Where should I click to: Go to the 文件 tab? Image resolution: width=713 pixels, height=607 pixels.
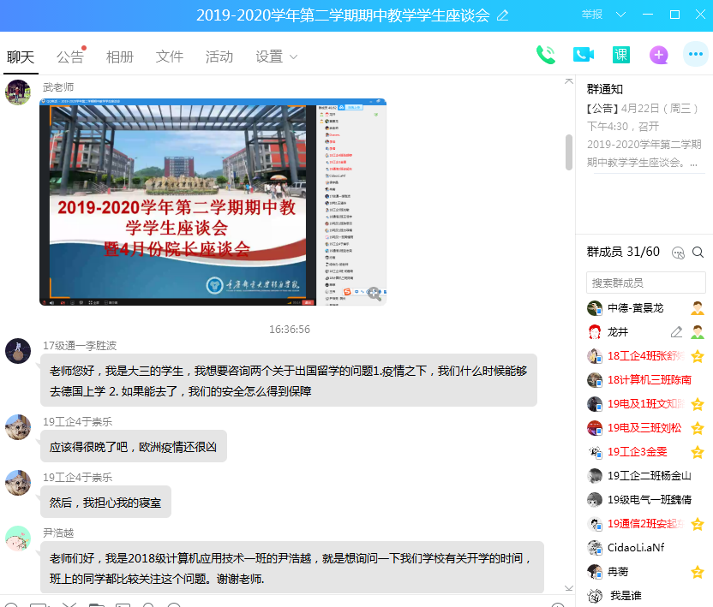click(x=170, y=57)
